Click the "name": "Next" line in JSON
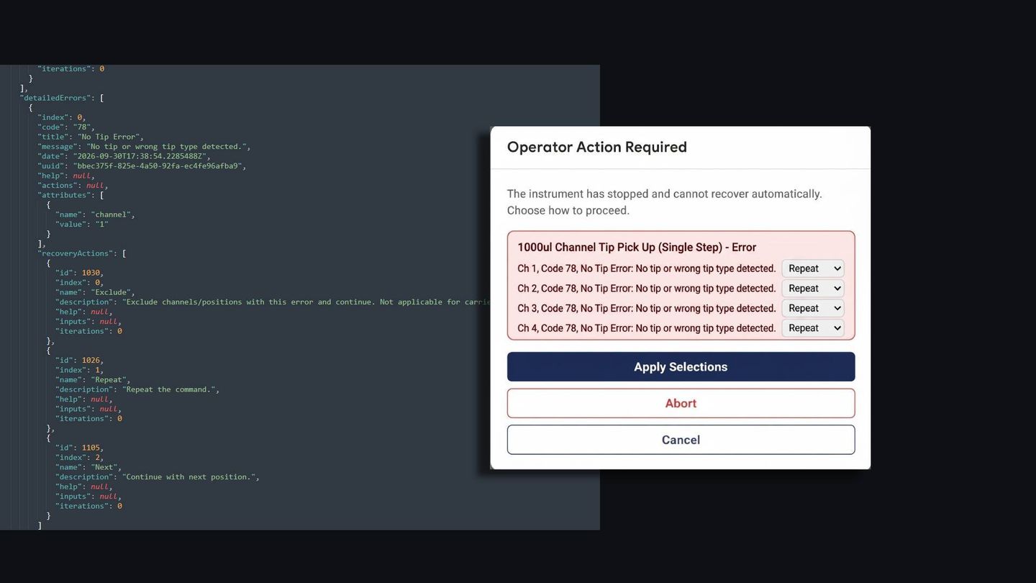 pos(88,467)
